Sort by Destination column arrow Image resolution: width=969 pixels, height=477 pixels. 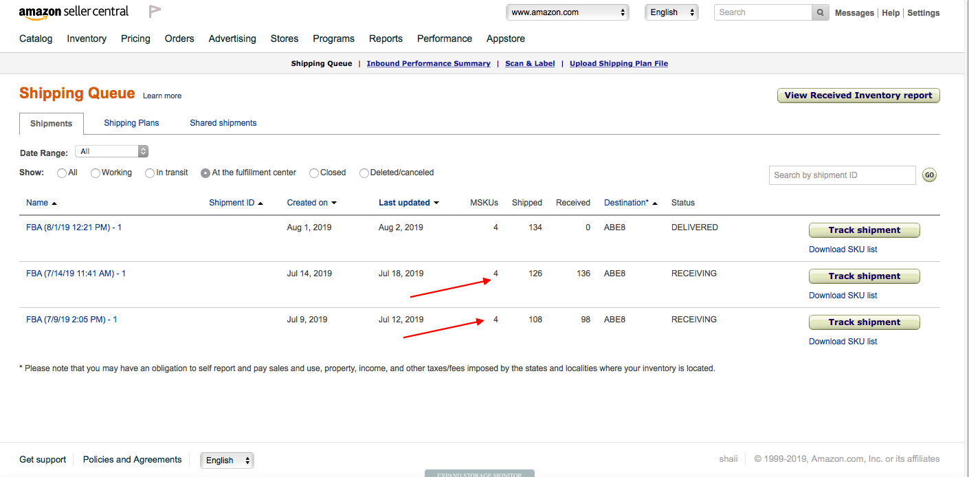pyautogui.click(x=654, y=203)
